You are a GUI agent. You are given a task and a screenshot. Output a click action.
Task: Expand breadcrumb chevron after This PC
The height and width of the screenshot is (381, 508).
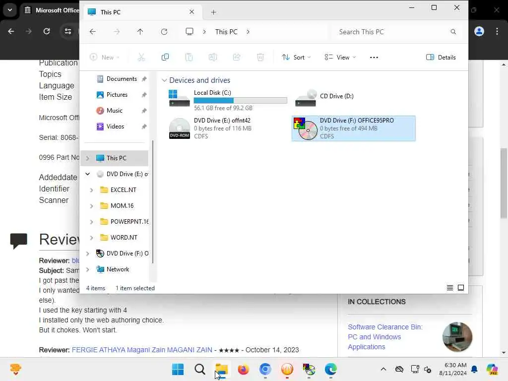[248, 32]
